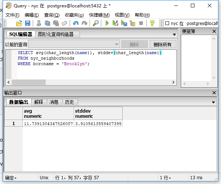Select the 解释 output tab
Screen dimensions: 221x184
39,102
